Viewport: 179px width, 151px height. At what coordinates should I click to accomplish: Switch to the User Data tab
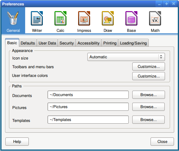coord(47,43)
